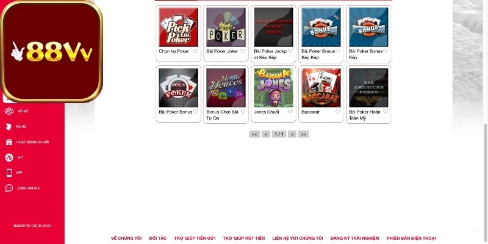
Task: Open Trợ Giúp Rút Tiền footer link
Action: [243, 238]
